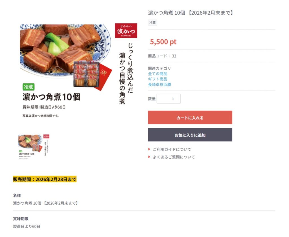Click the red arrow beside よくあるご質問について
Viewport: 289px width, 237px height.
click(149, 157)
